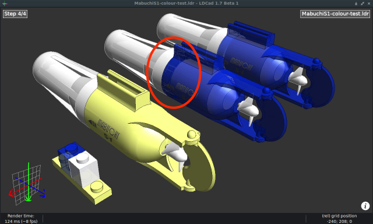
Task: Click the restore window icon in title bar
Action: coord(363,3)
